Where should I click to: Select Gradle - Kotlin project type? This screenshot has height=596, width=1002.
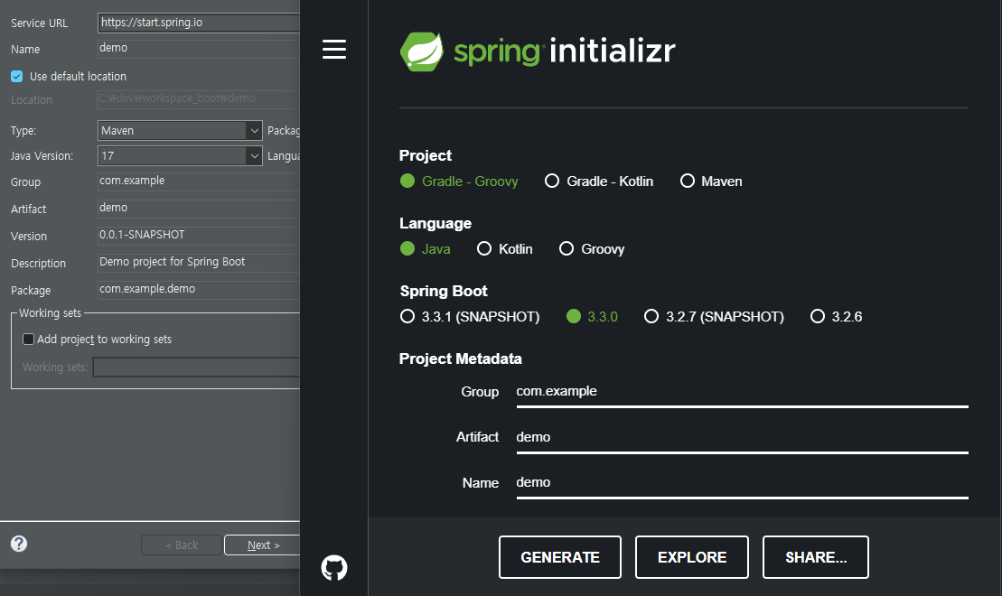coord(599,182)
